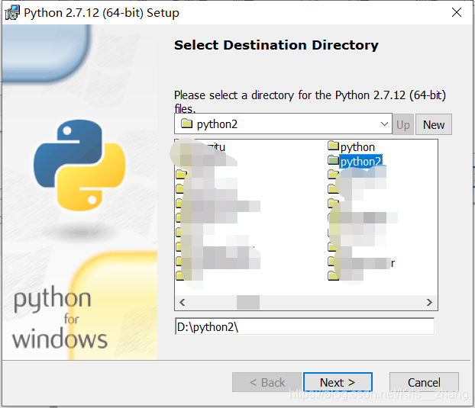Click the python2 folder icon in list
The image size is (475, 408).
pyautogui.click(x=333, y=160)
